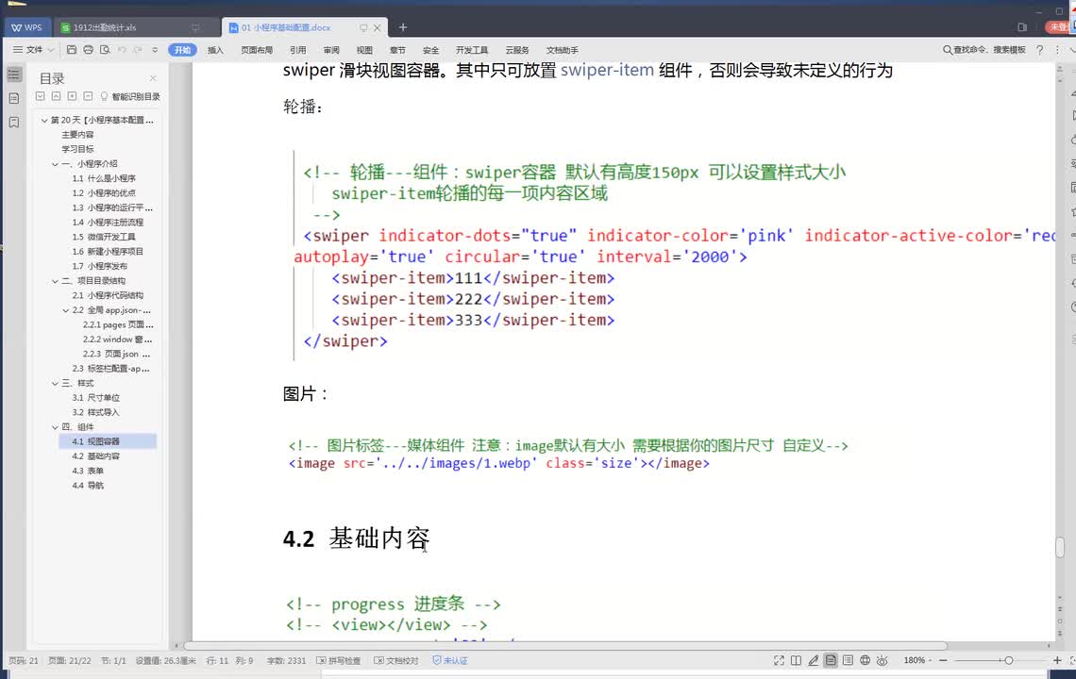
Task: Switch to web layout globe icon
Action: click(x=866, y=660)
